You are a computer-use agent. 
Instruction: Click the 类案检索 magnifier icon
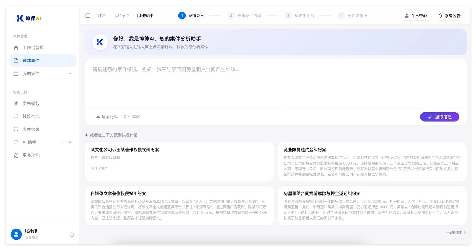pos(16,129)
